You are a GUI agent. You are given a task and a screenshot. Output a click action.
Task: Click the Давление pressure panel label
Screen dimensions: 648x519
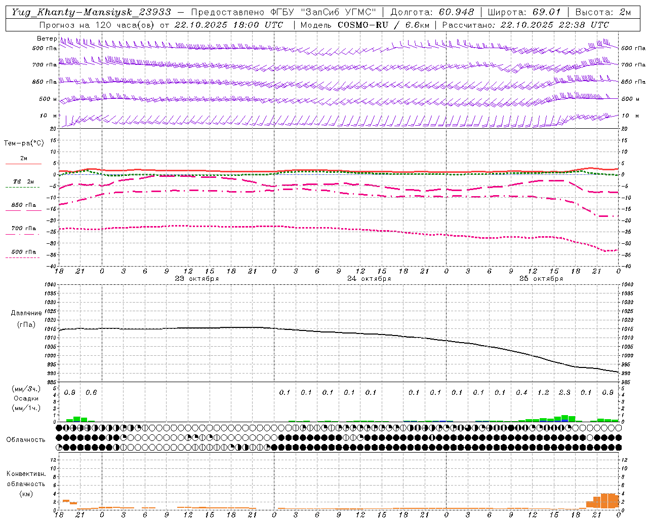coord(26,313)
